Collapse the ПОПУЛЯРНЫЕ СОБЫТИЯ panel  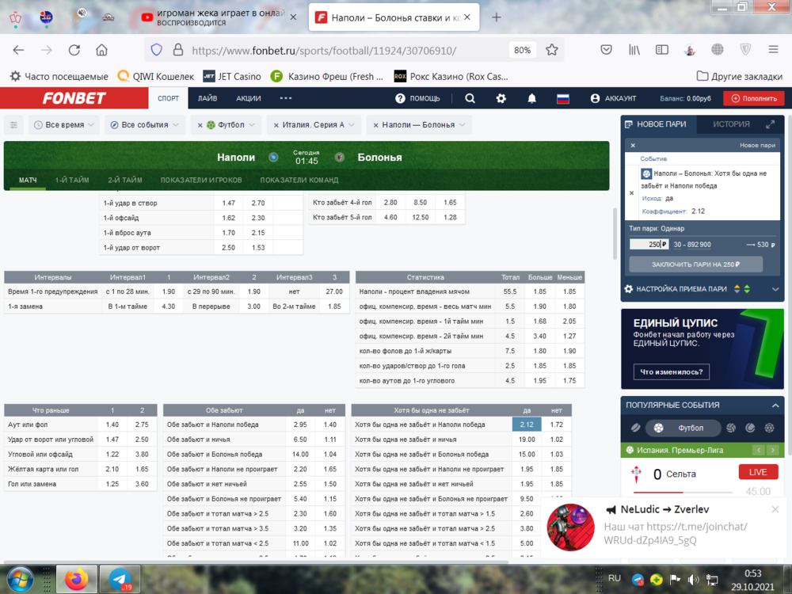[x=775, y=405]
